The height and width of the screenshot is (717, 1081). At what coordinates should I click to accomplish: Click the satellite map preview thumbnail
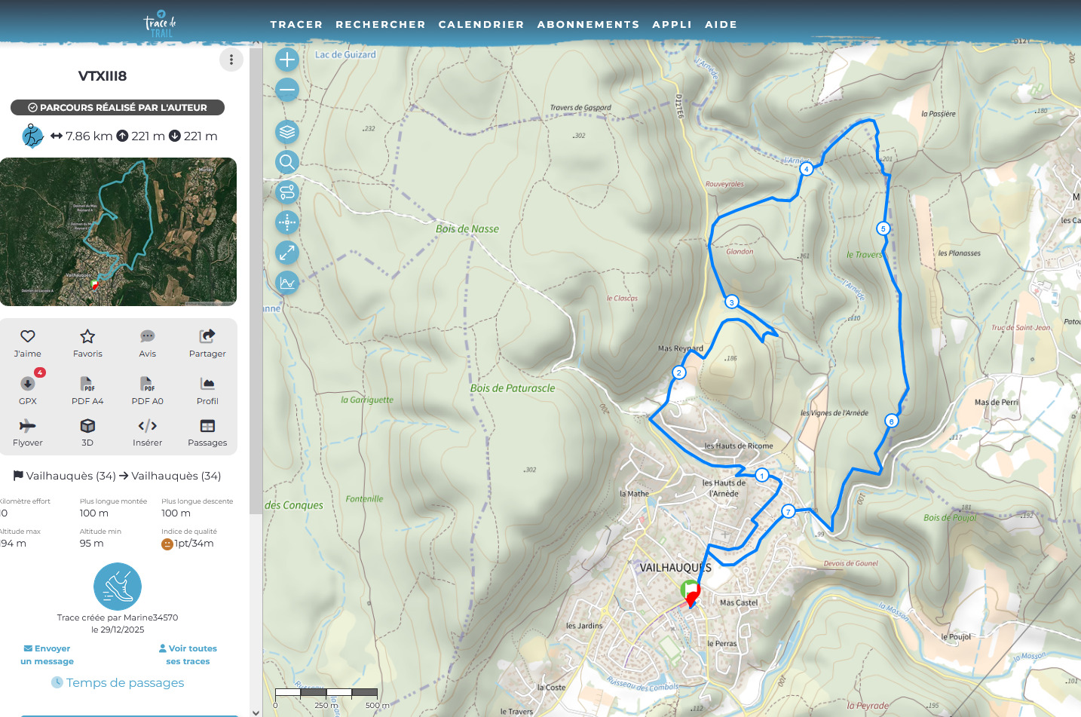tap(118, 231)
